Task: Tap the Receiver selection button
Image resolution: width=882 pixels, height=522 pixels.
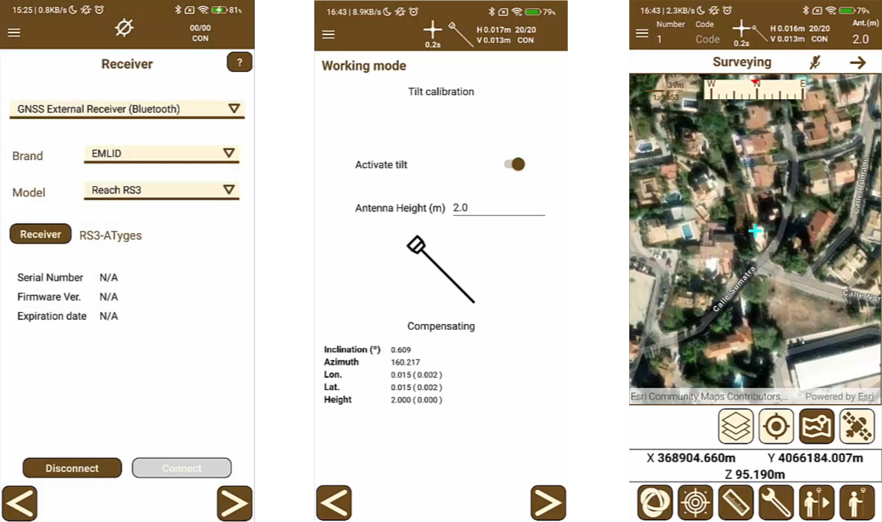Action: coord(41,234)
